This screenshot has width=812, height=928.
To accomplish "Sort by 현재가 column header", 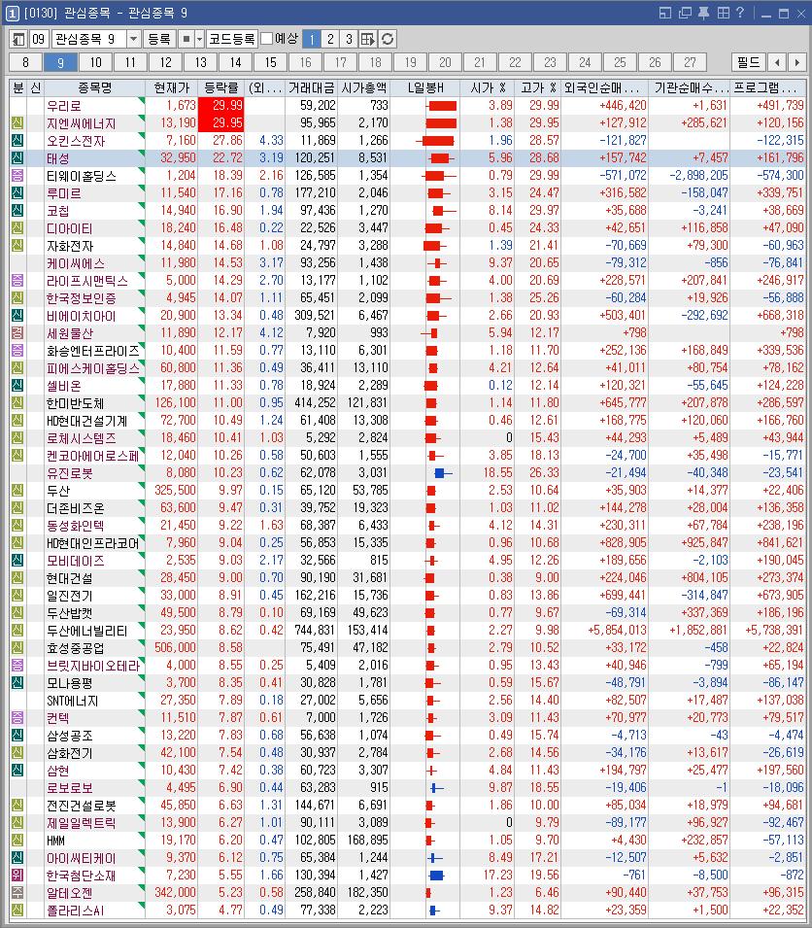I will click(x=172, y=88).
